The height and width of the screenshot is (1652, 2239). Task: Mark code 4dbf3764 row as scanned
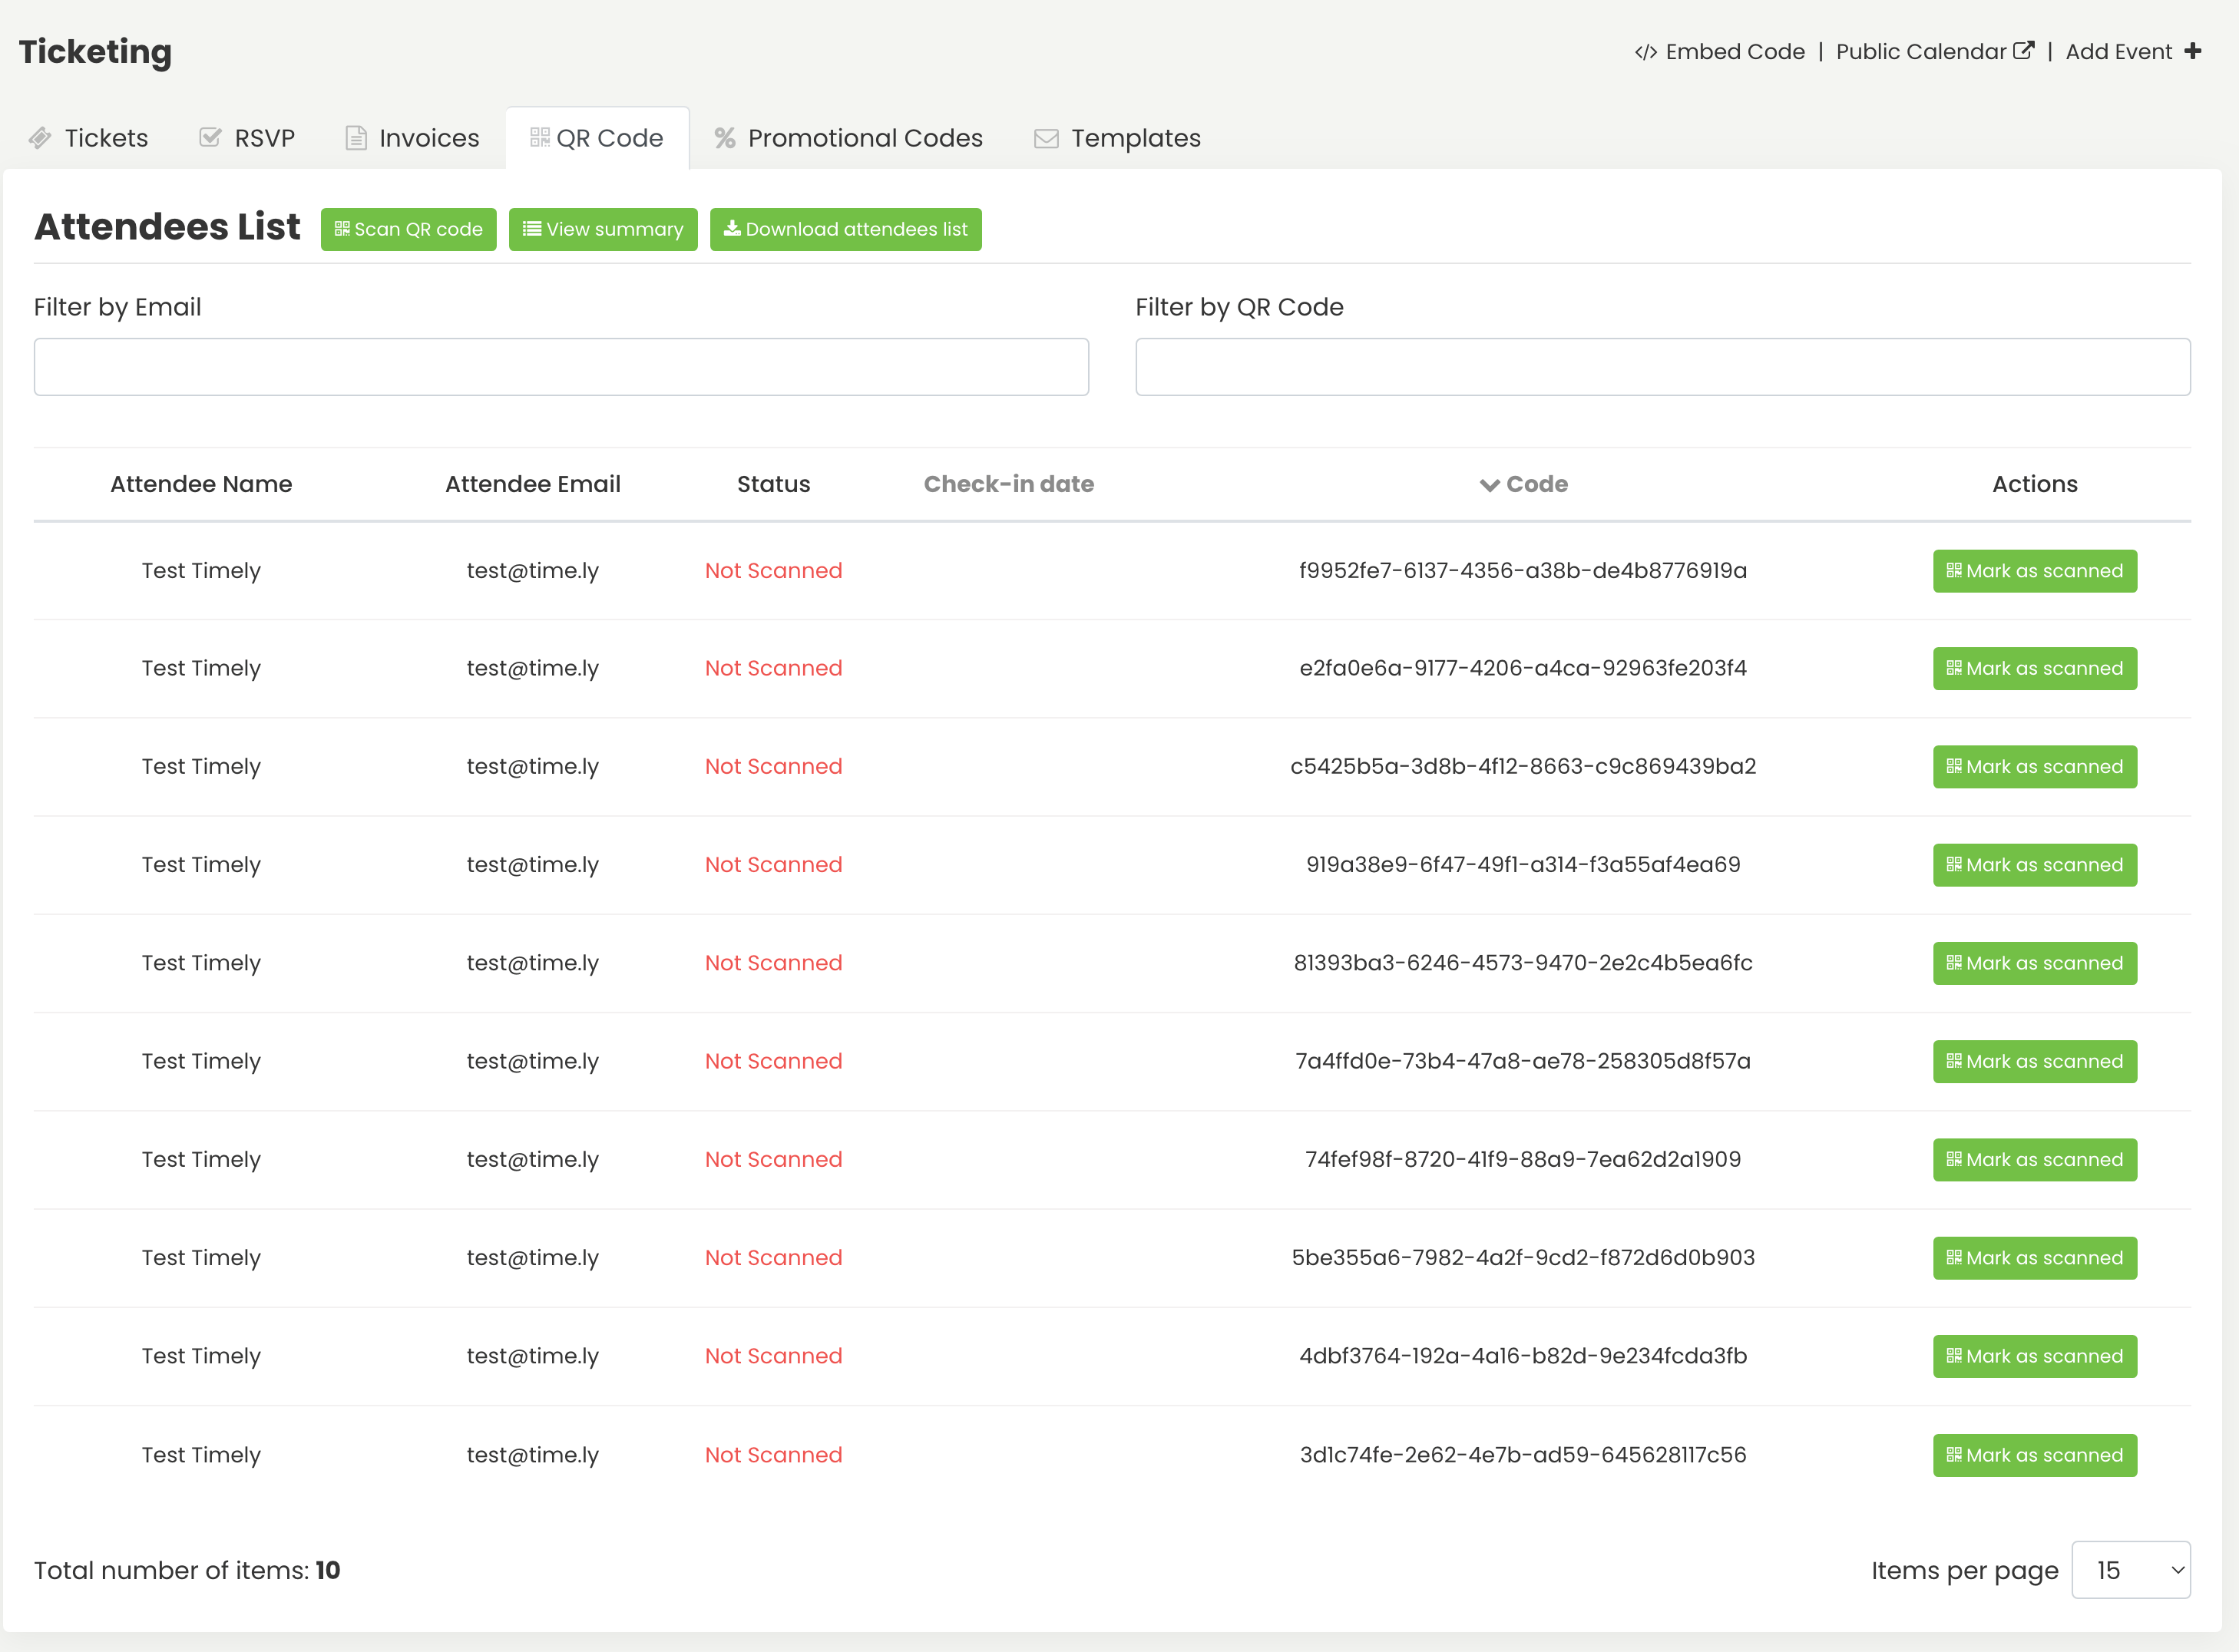pos(2035,1356)
